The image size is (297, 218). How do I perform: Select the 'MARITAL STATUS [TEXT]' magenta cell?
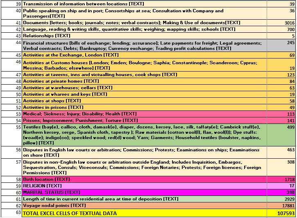coord(143,192)
